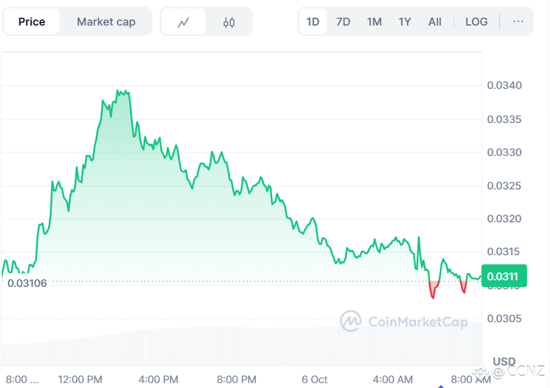
Task: Click the USD currency label
Action: 504,361
